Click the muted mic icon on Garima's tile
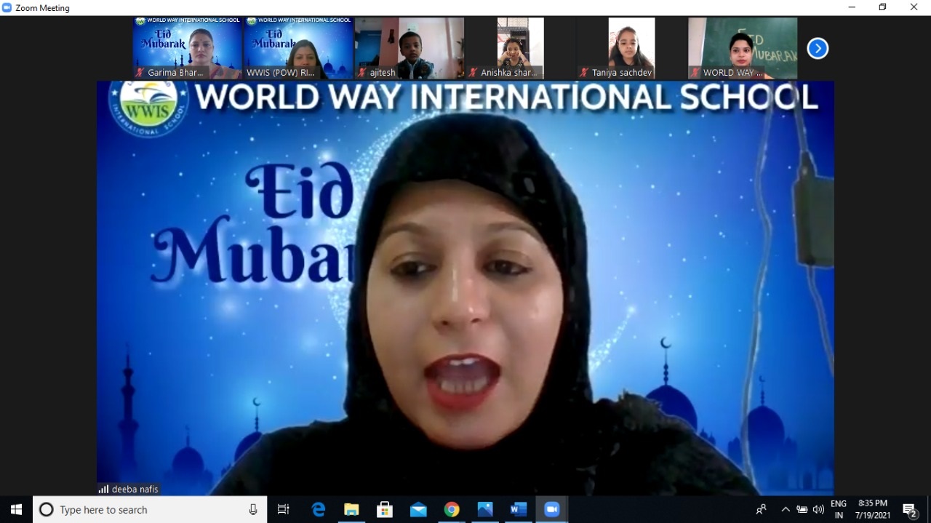This screenshot has height=523, width=931. click(140, 73)
